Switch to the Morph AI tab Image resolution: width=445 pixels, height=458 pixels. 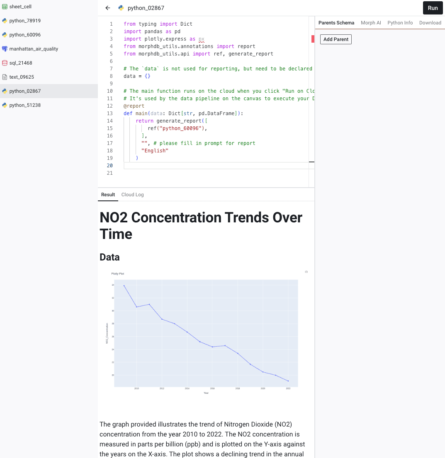click(x=371, y=23)
